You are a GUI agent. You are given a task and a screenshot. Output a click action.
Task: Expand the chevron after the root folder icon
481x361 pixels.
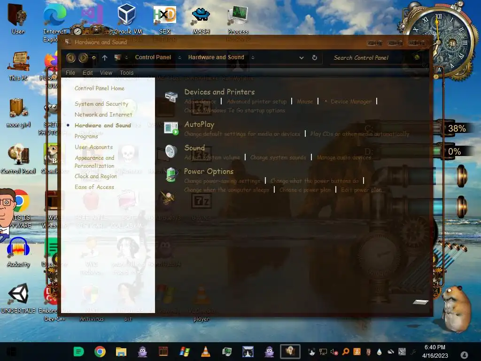tap(126, 57)
